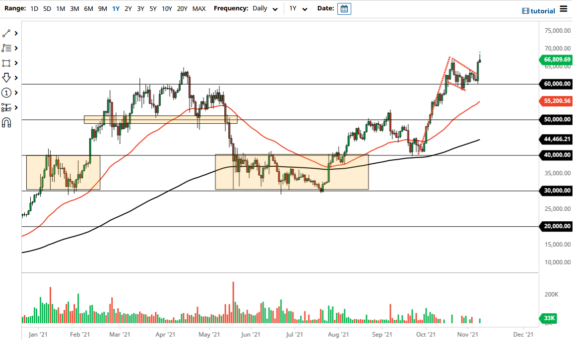Select the arrow annotation tool
The image size is (576, 344).
click(x=6, y=78)
